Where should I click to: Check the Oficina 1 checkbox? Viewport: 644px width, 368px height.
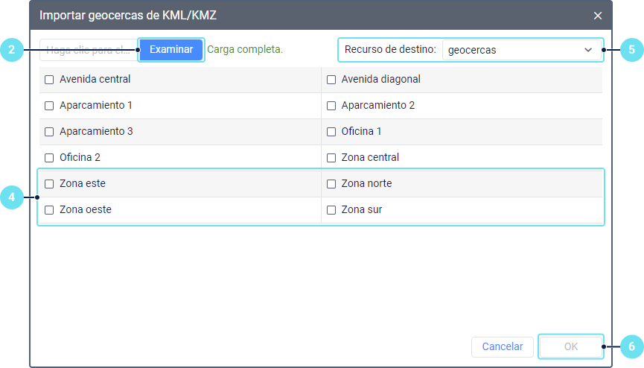[331, 131]
